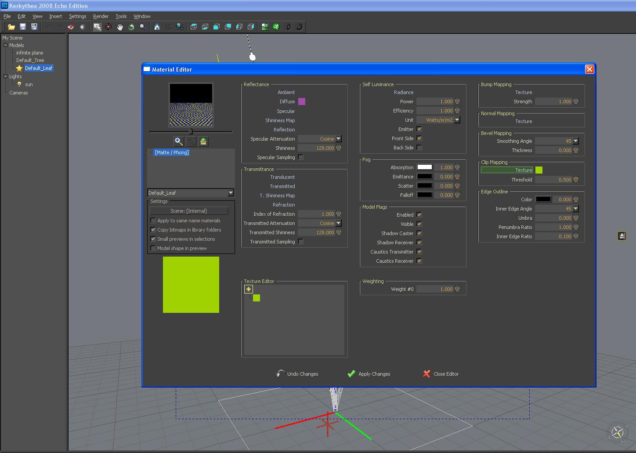Click the compass navigation gizmo icon
The image size is (636, 453).
618,433
